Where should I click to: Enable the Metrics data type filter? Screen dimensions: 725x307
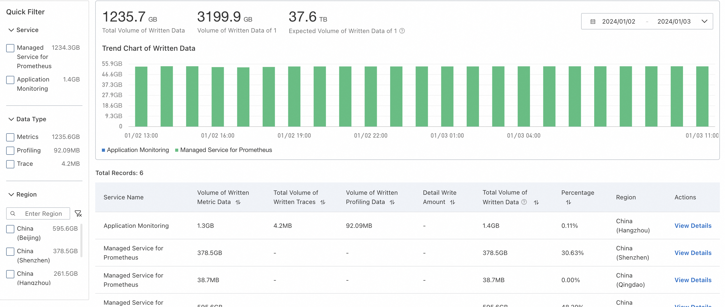point(10,137)
